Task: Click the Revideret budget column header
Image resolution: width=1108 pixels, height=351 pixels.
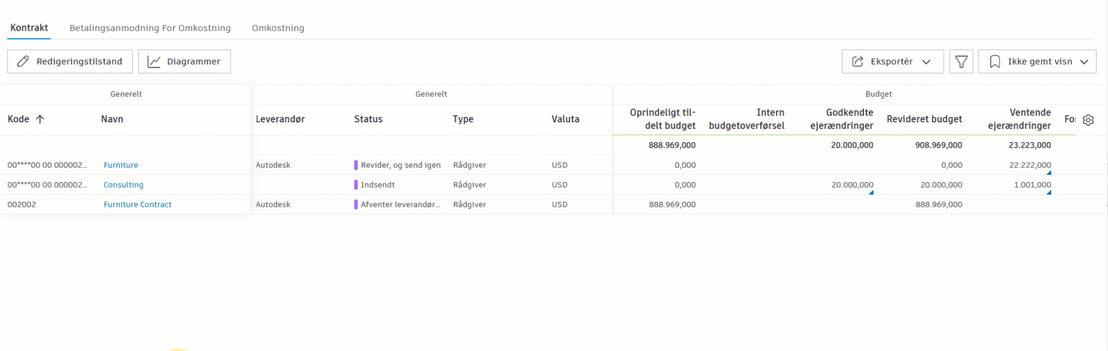Action: [924, 120]
